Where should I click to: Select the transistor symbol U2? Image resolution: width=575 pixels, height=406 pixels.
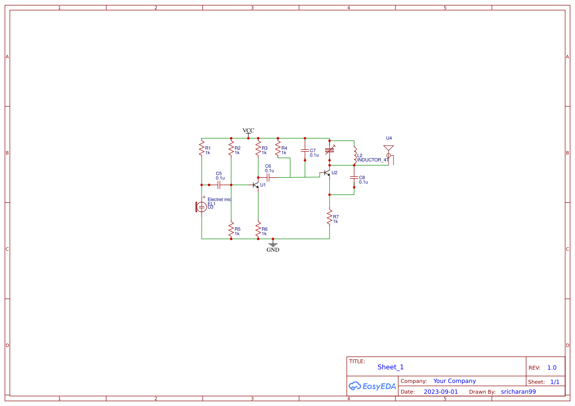pos(326,174)
